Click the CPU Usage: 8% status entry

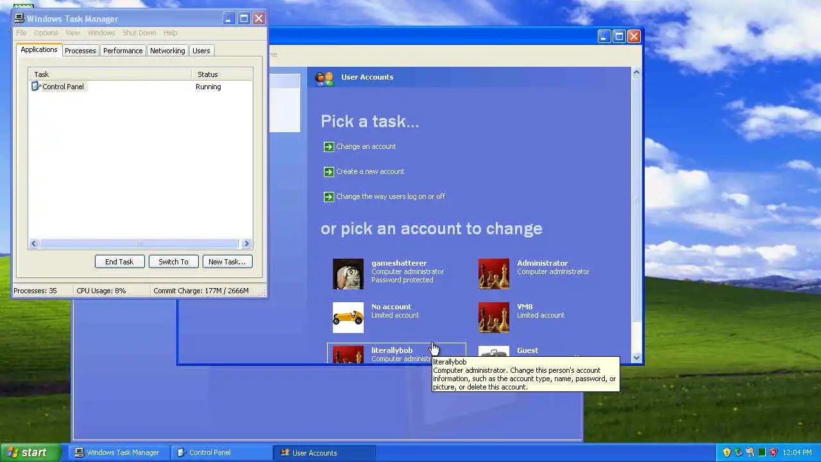point(112,291)
